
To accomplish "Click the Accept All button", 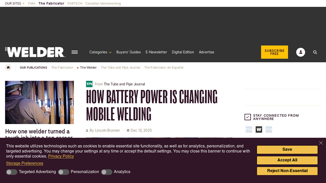I will (287, 160).
